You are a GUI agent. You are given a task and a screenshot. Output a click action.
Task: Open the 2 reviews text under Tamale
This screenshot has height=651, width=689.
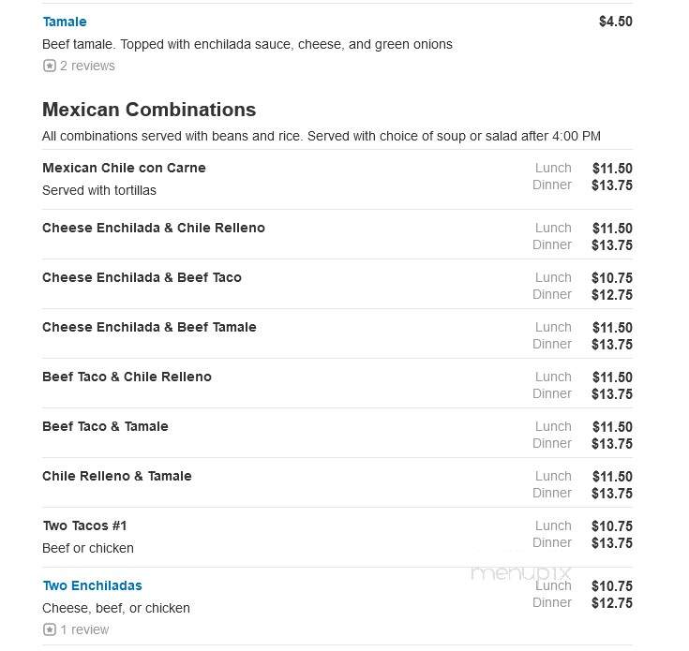pyautogui.click(x=87, y=66)
